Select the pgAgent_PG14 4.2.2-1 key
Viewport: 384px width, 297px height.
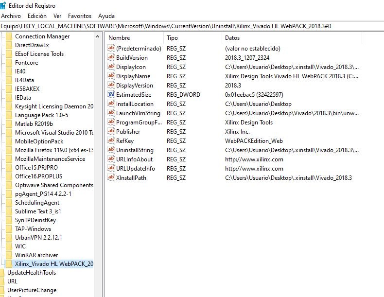(43, 194)
